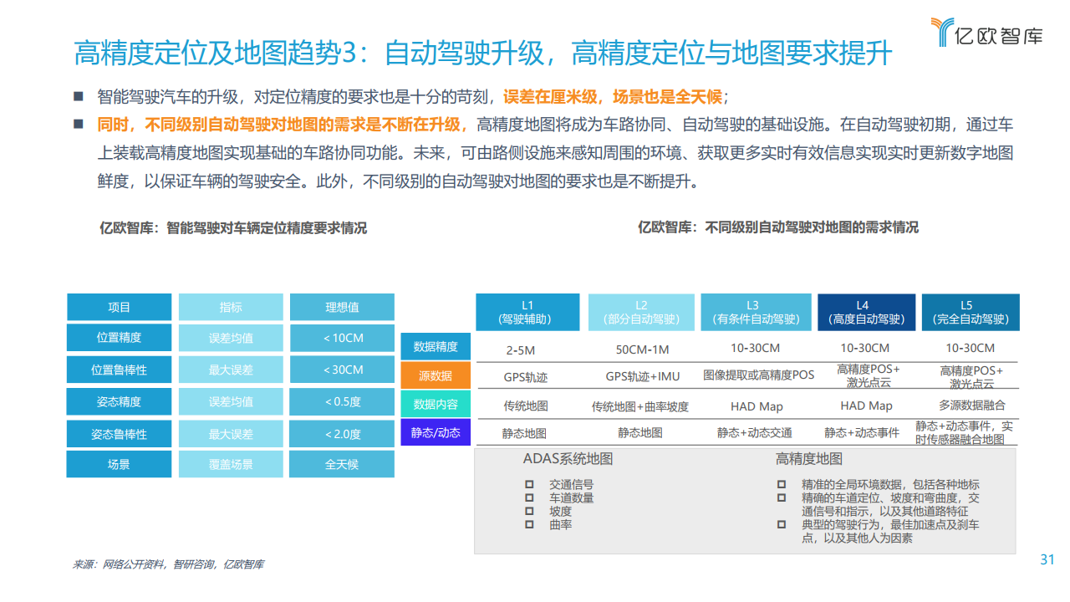Click the 传统地图+曲率坡度 cell
Screen dimensions: 1070x602
[x=639, y=406]
